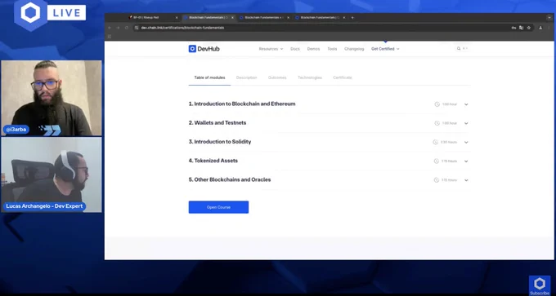Click the browser back arrow
This screenshot has height=296, width=556.
coord(110,28)
